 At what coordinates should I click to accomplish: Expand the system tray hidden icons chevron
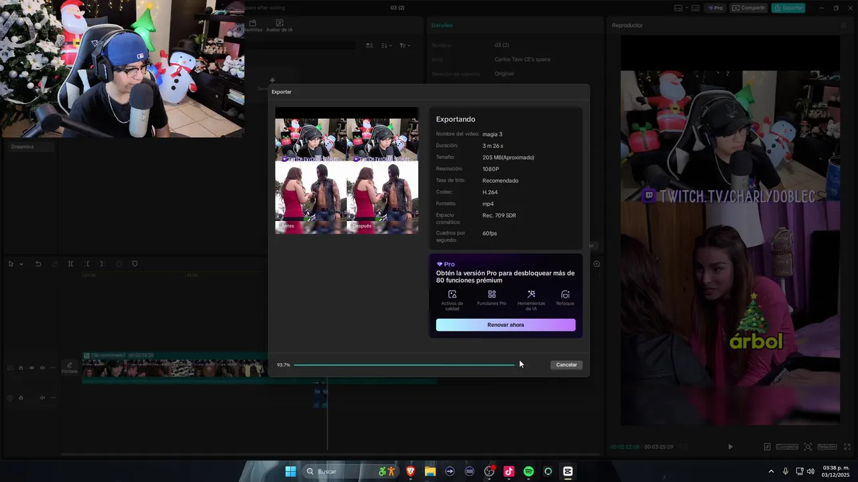pyautogui.click(x=771, y=471)
